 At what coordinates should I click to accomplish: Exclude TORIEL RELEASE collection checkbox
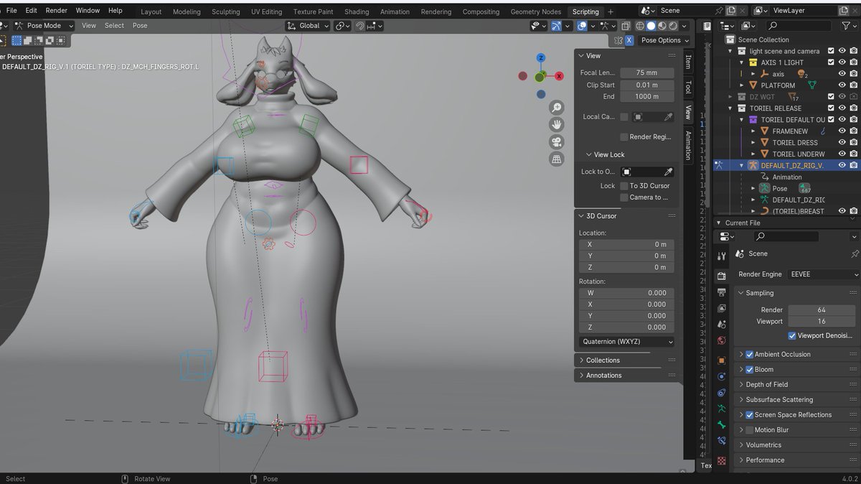[x=831, y=108]
